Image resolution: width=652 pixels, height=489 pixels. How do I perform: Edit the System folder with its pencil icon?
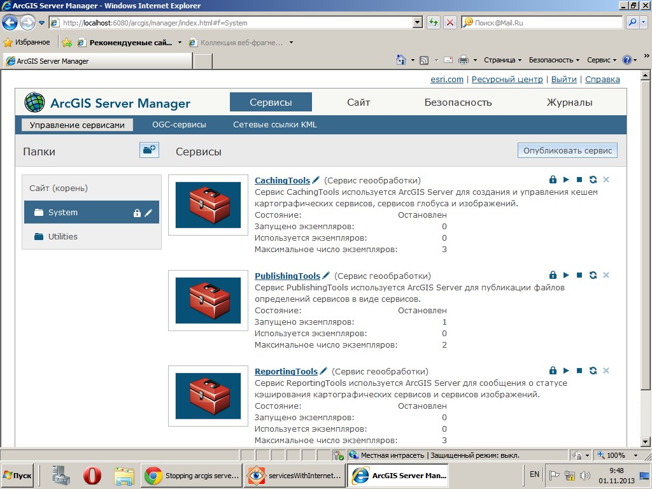148,212
